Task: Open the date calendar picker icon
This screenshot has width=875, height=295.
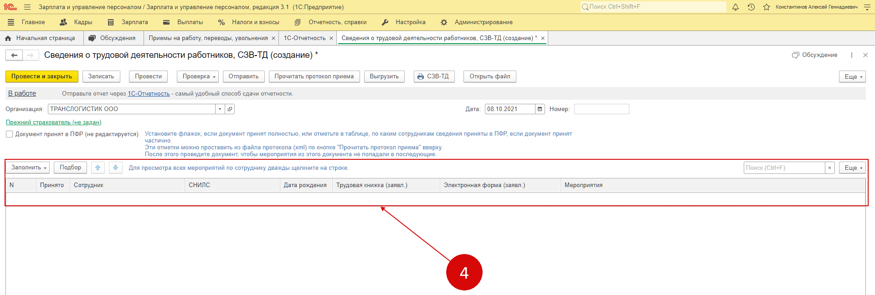Action: (x=540, y=109)
